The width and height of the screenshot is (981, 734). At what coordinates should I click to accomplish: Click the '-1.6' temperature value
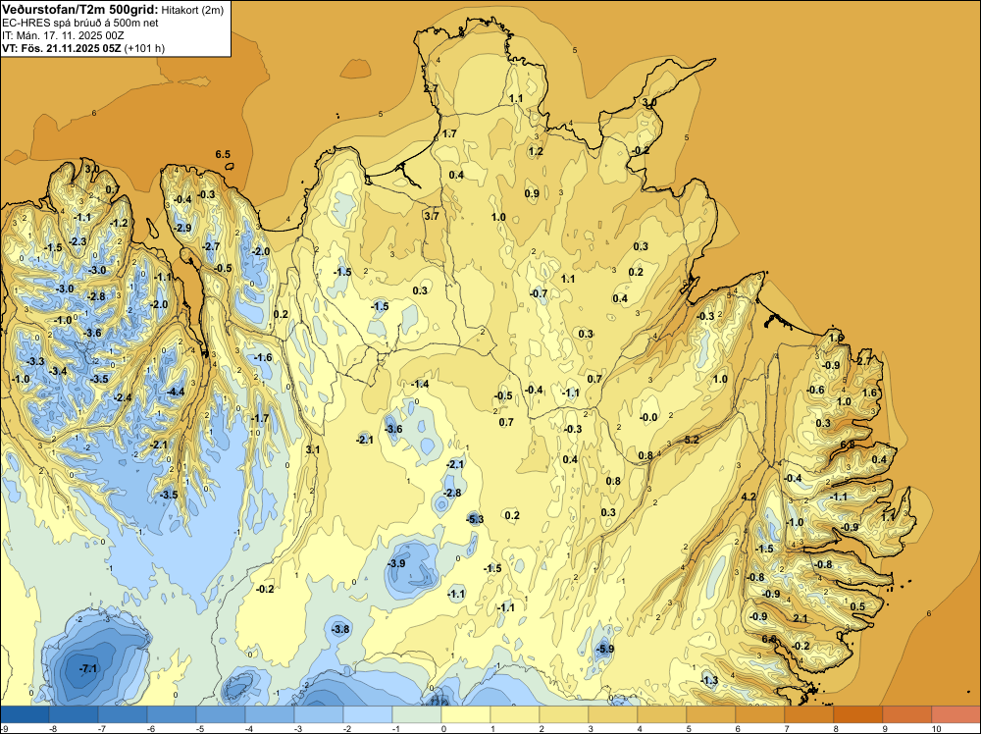[x=263, y=357]
